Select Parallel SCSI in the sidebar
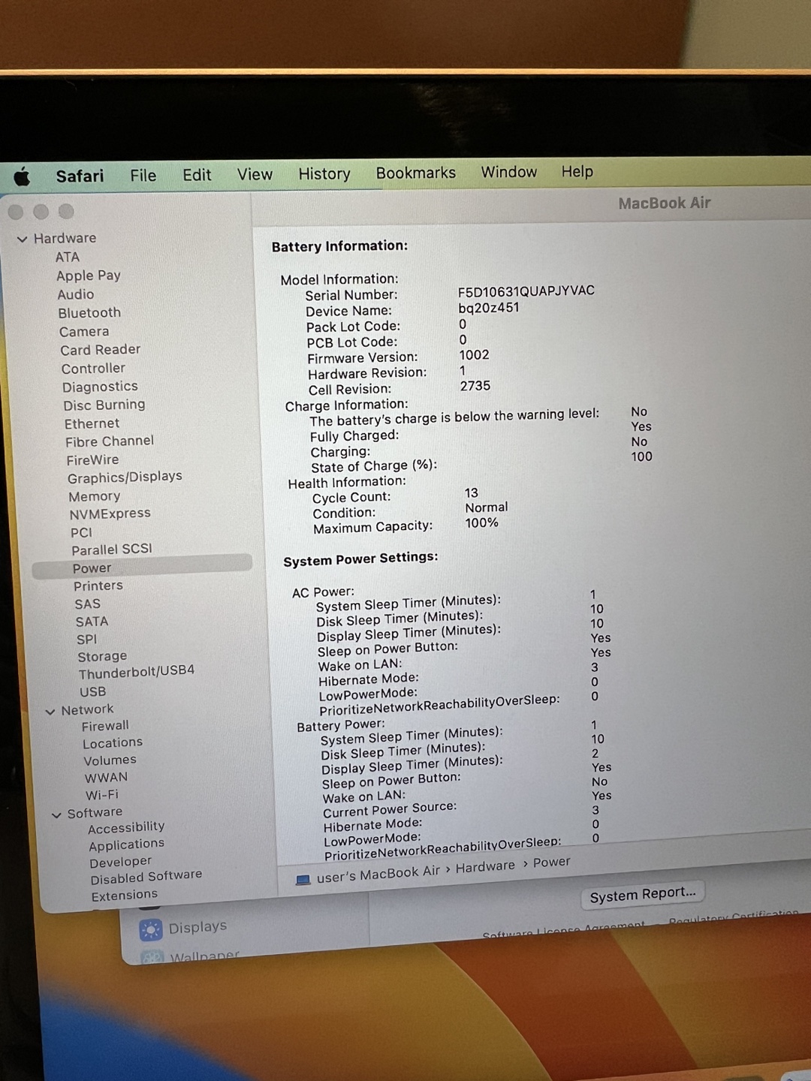The height and width of the screenshot is (1081, 811). (x=112, y=550)
